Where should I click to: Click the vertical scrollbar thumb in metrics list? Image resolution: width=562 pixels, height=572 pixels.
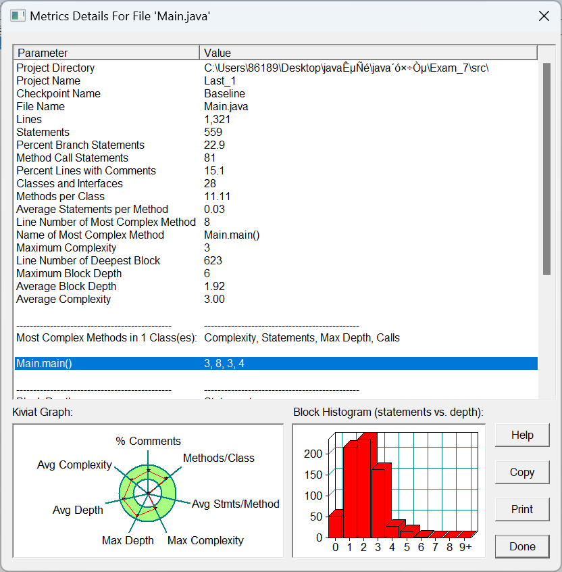click(x=546, y=169)
